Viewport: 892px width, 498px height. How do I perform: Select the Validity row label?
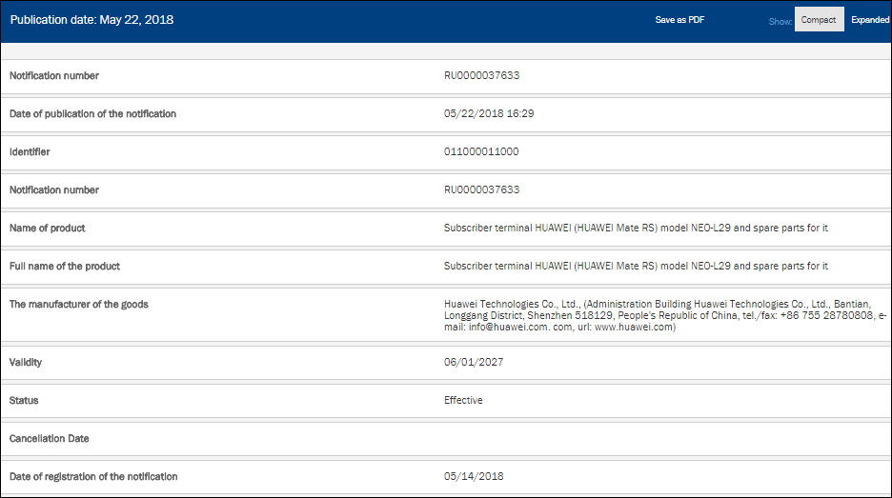click(x=26, y=362)
